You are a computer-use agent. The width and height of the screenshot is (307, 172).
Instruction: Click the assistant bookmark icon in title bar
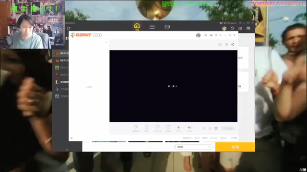[211, 35]
